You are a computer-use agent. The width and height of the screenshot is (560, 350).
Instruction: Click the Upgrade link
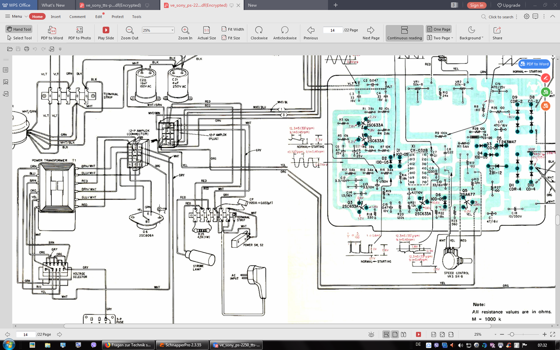(509, 5)
